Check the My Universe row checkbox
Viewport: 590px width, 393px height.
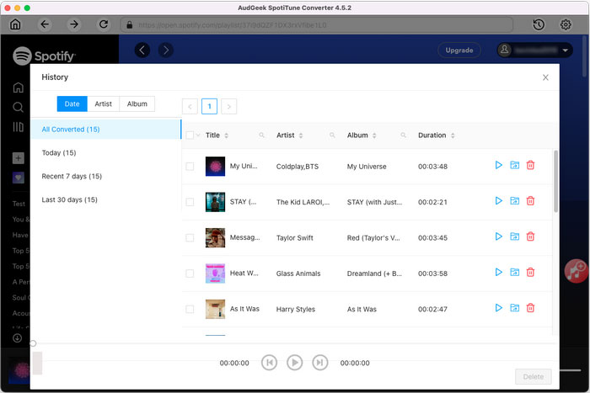pos(190,167)
